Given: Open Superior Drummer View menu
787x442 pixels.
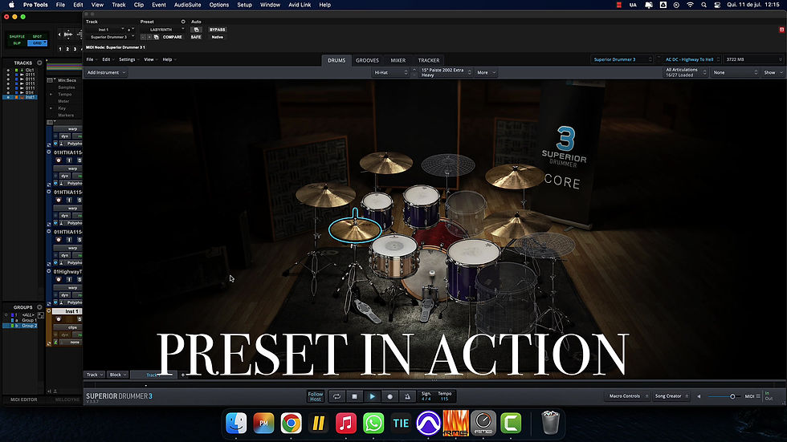Looking at the screenshot, I should tap(150, 59).
